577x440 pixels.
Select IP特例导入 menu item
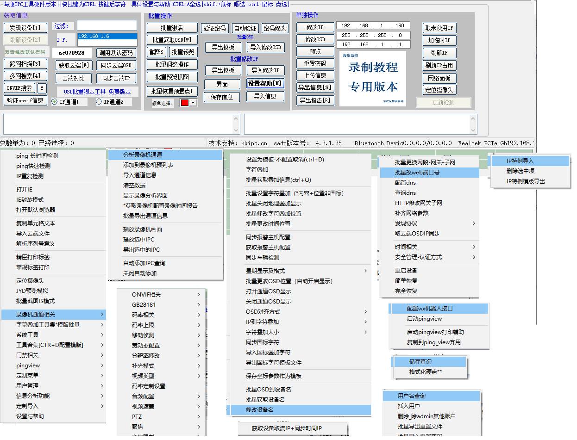(530, 161)
